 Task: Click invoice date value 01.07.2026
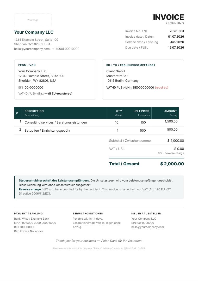pyautogui.click(x=176, y=37)
